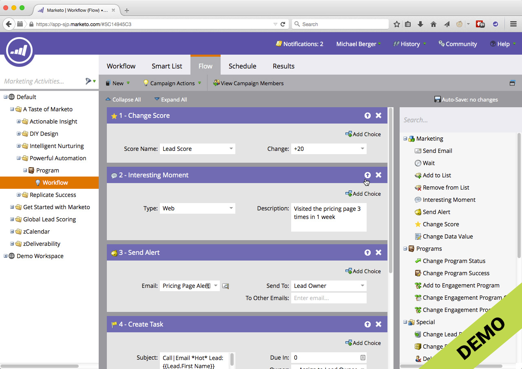This screenshot has height=369, width=522.
Task: Expand the Global Lead Scoring folder
Action: pos(12,219)
